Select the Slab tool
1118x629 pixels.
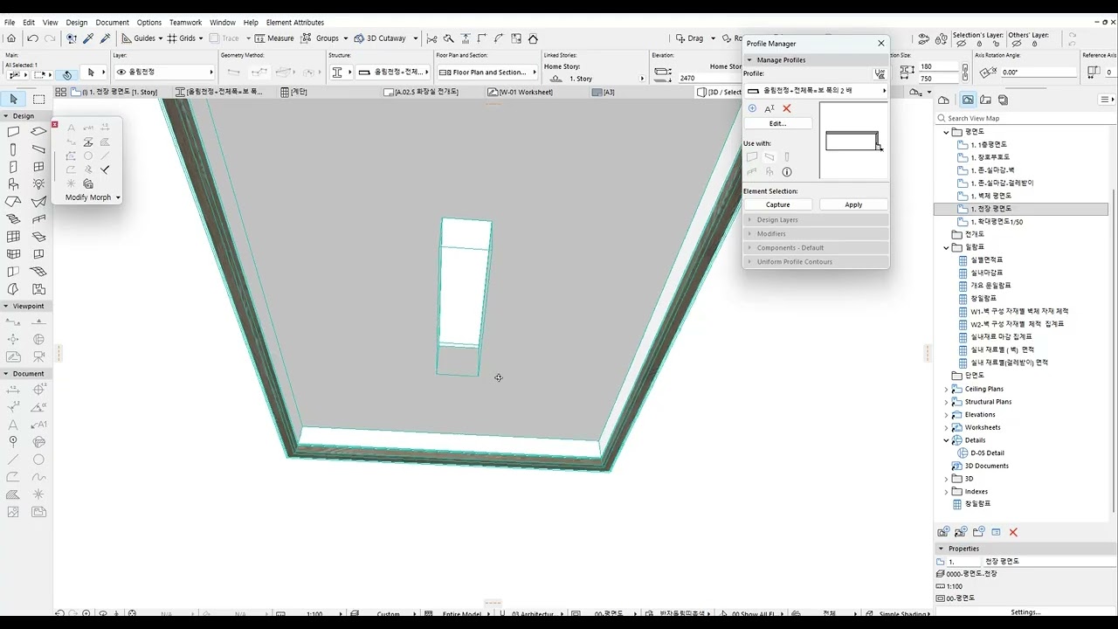click(38, 132)
